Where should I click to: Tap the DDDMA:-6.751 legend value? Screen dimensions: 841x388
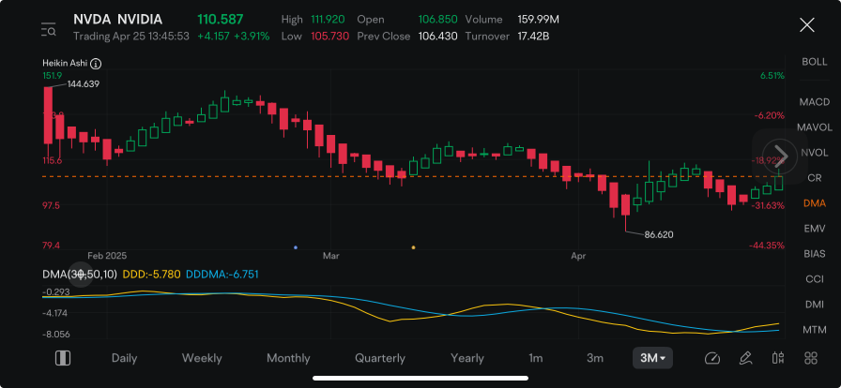point(222,275)
